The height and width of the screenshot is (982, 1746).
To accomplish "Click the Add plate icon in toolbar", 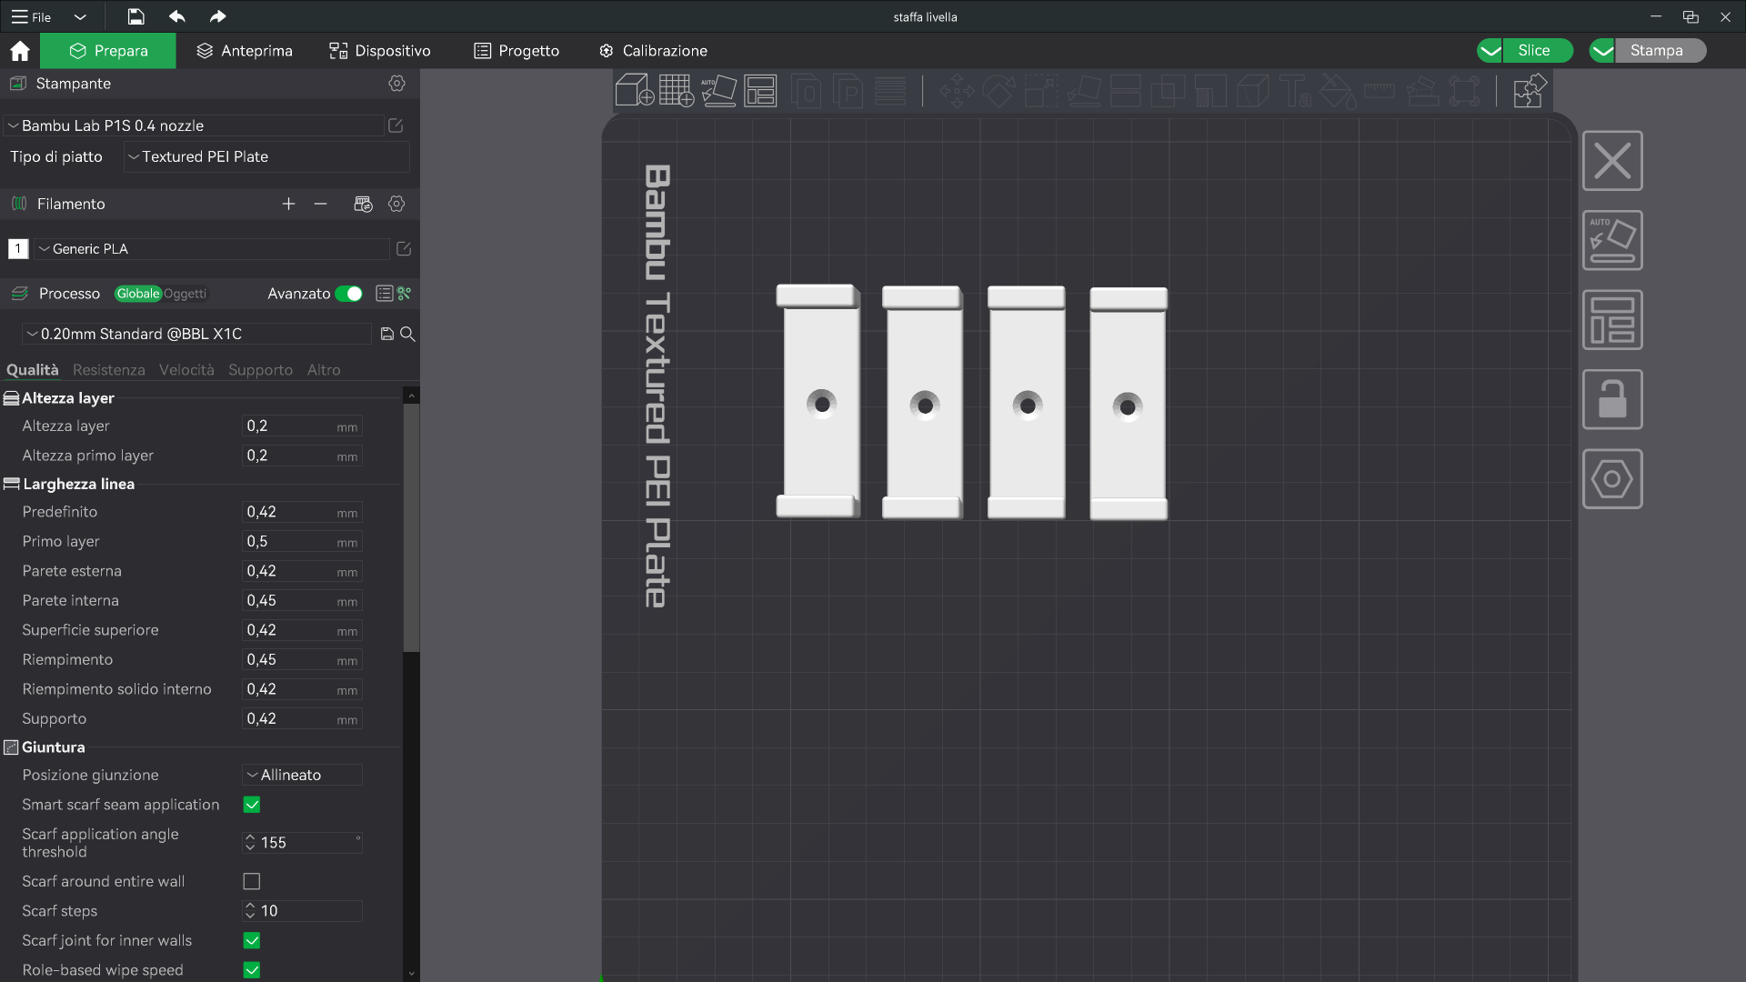I will [676, 91].
